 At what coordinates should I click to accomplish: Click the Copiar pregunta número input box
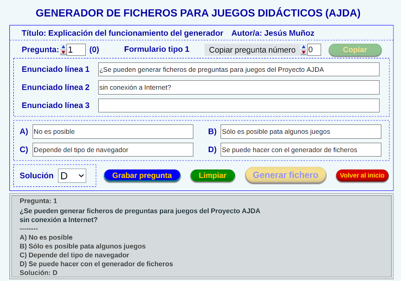click(x=314, y=50)
